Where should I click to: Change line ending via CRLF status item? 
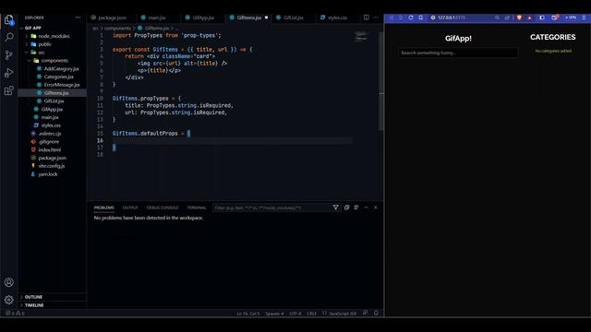[x=312, y=314]
